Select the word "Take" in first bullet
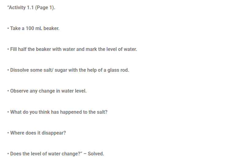This screenshot has width=238, height=164. [15, 28]
